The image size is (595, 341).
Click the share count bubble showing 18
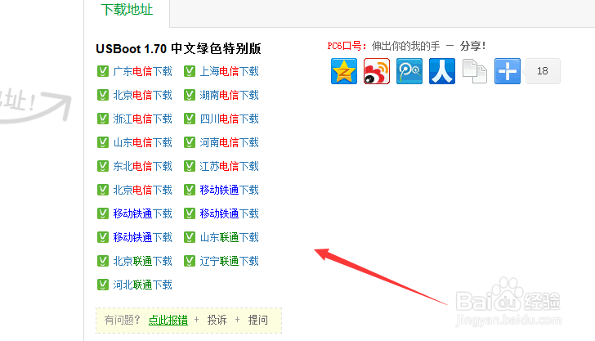542,71
